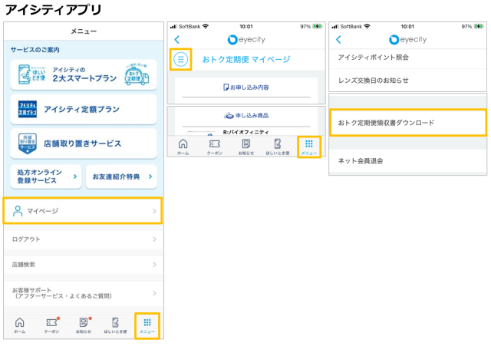Image resolution: width=491 pixels, height=346 pixels.
Task: Open 店舗検索 menu row
Action: click(x=84, y=265)
